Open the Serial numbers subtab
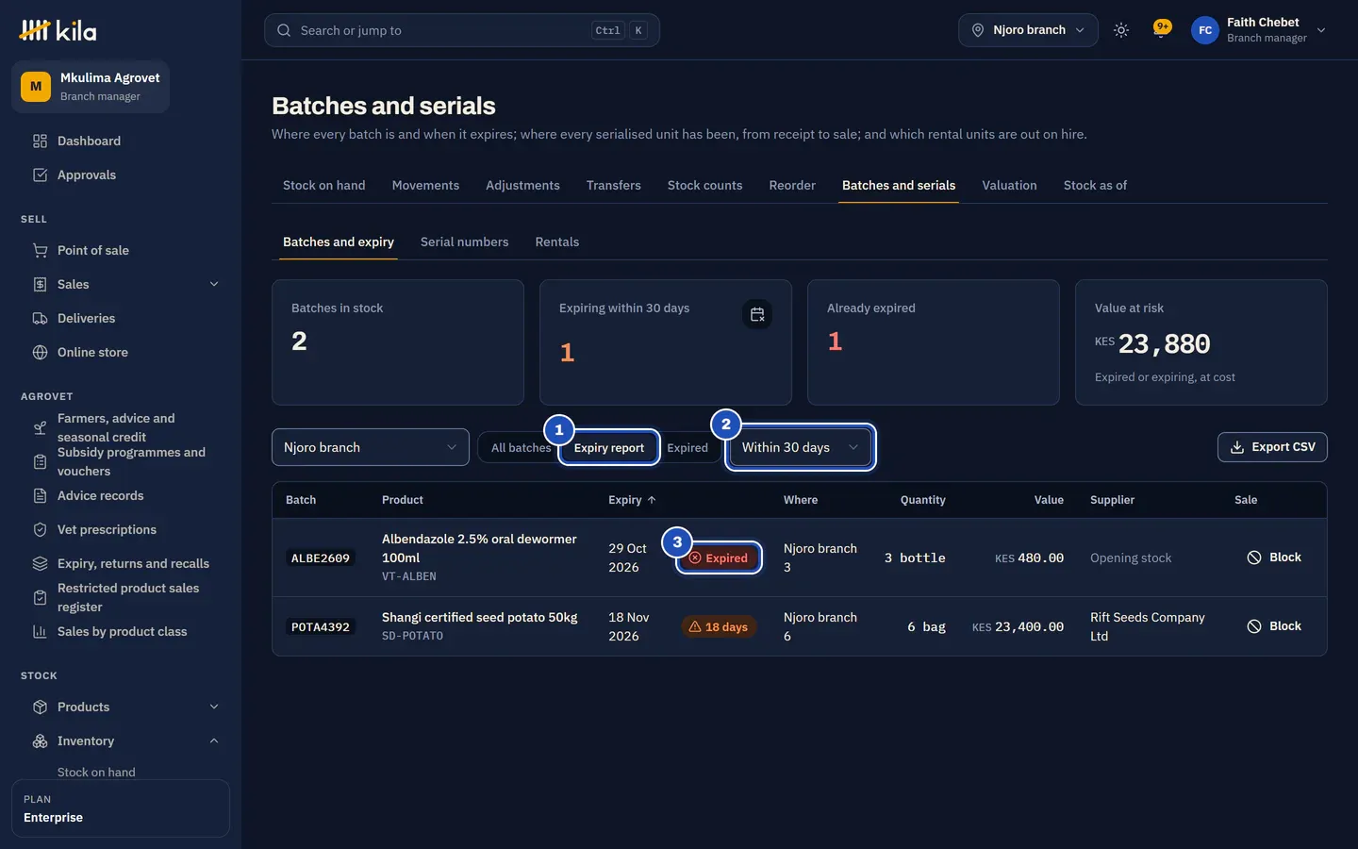 point(464,241)
